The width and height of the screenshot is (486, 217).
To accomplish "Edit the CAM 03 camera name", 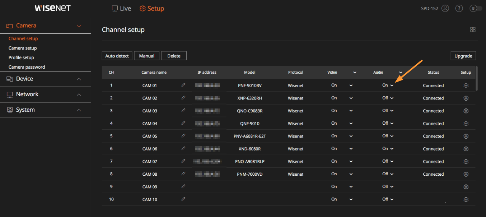I will click(x=183, y=110).
